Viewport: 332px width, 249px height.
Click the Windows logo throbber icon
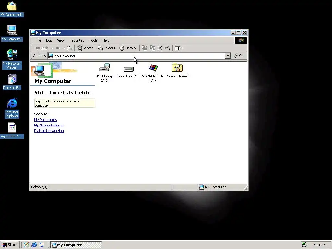tap(241, 40)
